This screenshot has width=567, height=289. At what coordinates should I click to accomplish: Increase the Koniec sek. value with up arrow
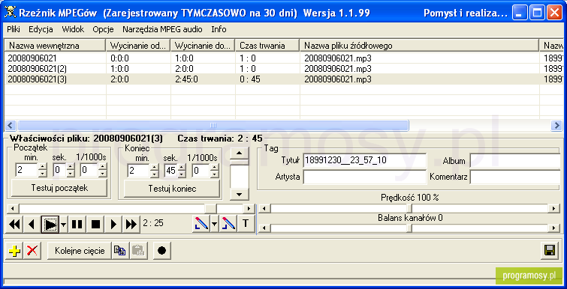[x=182, y=166]
